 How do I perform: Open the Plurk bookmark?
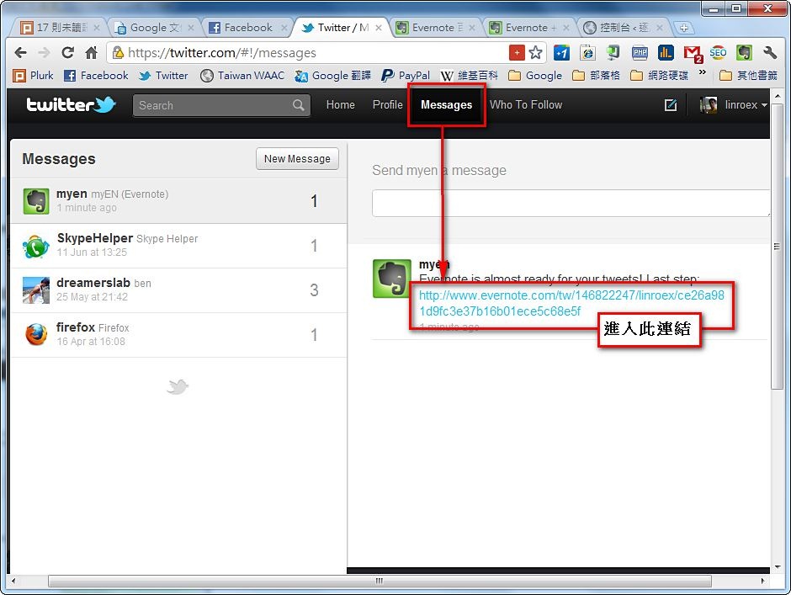[x=33, y=76]
